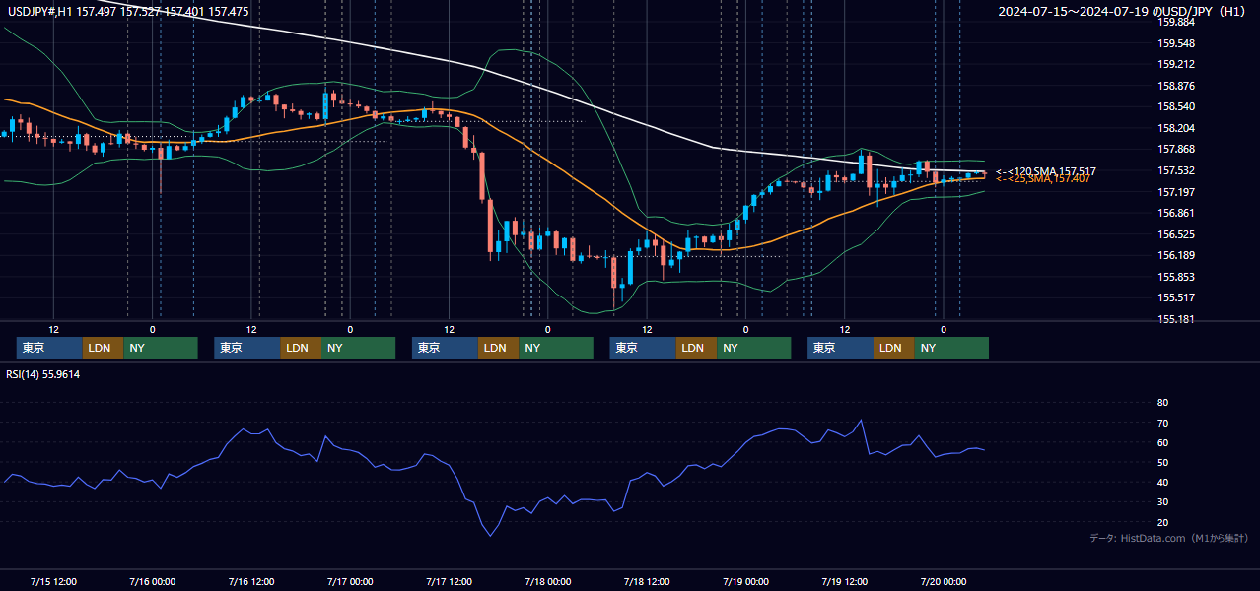The width and height of the screenshot is (1260, 591).
Task: Select the RSI(14) 55.9614 indicator label
Action: 43,374
